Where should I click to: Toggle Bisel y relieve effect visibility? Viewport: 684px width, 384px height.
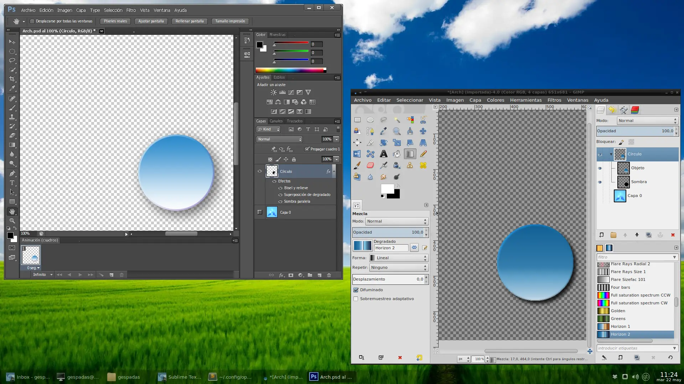pyautogui.click(x=280, y=188)
